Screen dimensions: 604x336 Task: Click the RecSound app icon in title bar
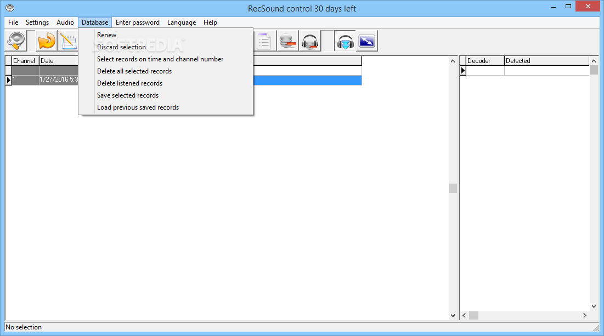click(x=10, y=8)
